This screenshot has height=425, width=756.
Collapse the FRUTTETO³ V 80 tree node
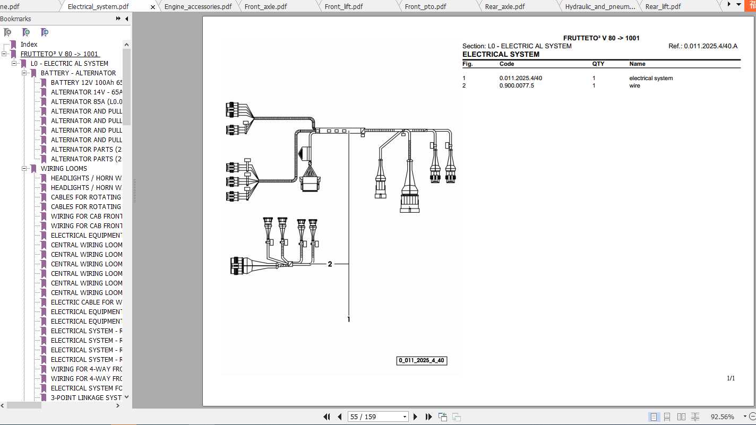5,54
